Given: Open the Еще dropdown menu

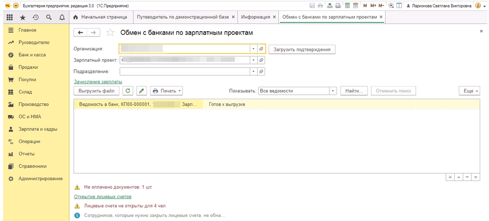Looking at the screenshot, I should (x=470, y=91).
